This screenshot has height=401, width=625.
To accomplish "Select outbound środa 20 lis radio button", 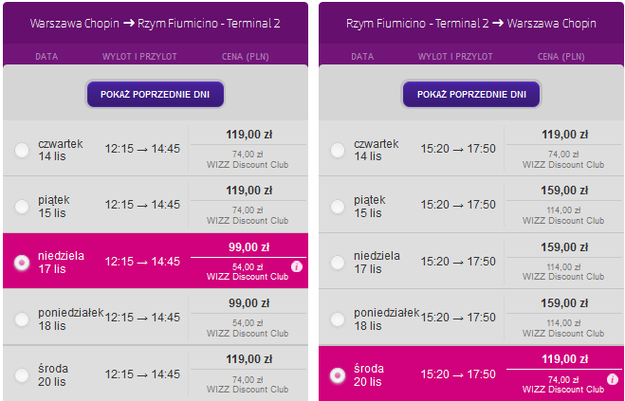I will [x=22, y=375].
